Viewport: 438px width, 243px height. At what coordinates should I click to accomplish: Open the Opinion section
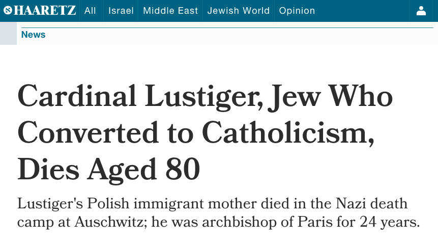pyautogui.click(x=297, y=11)
